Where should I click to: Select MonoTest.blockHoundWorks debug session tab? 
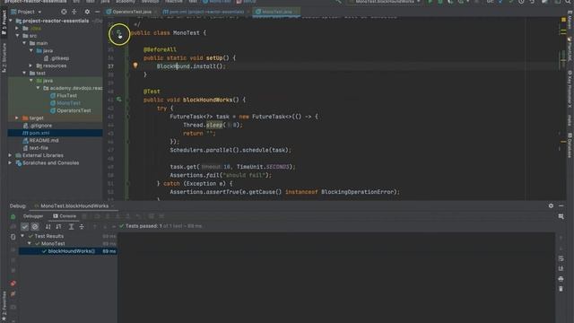(74, 205)
